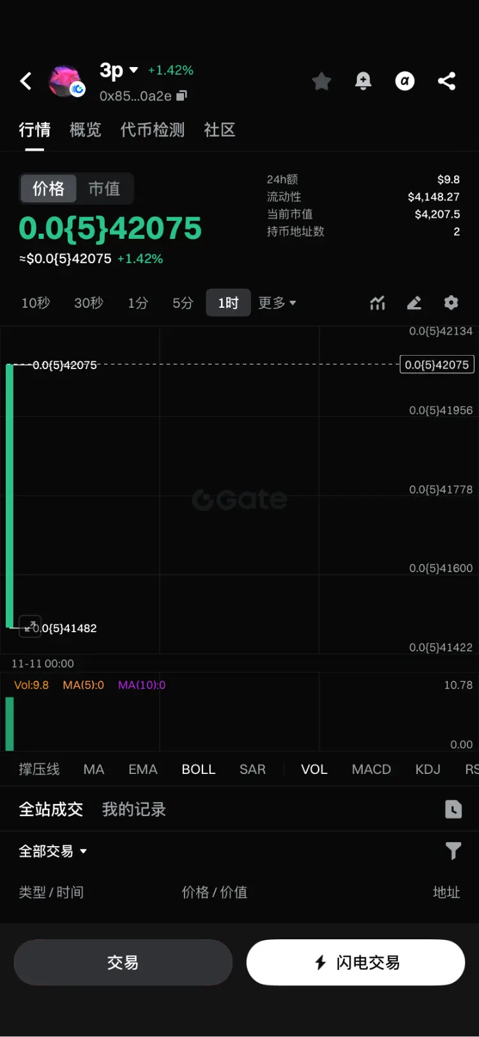Open the 我的记录 tab
Viewport: 479px width, 1037px height.
point(134,809)
